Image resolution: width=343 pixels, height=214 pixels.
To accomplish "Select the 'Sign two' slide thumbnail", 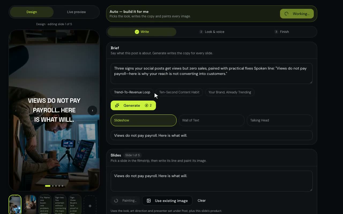I will click(60, 205).
